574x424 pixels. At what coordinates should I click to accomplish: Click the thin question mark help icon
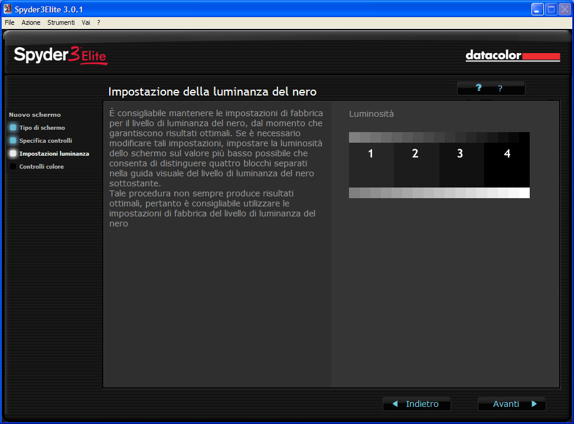[500, 88]
